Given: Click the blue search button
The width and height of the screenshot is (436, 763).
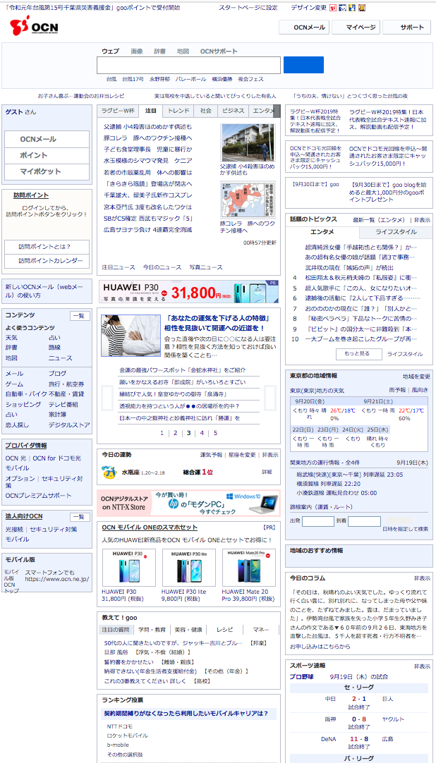Looking at the screenshot, I should pyautogui.click(x=303, y=65).
